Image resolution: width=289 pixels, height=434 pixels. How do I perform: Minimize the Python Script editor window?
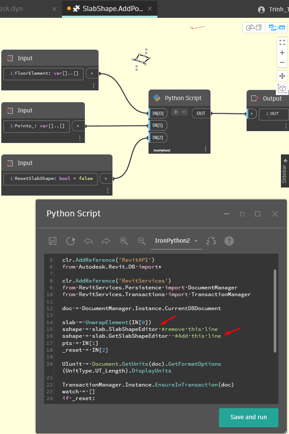(x=227, y=214)
